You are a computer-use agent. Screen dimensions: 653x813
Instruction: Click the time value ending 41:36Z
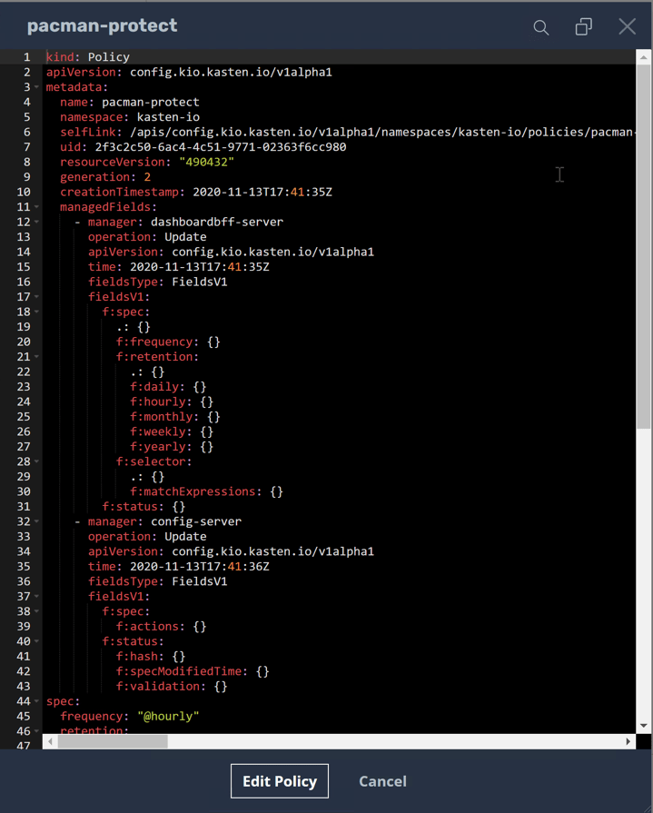click(200, 567)
